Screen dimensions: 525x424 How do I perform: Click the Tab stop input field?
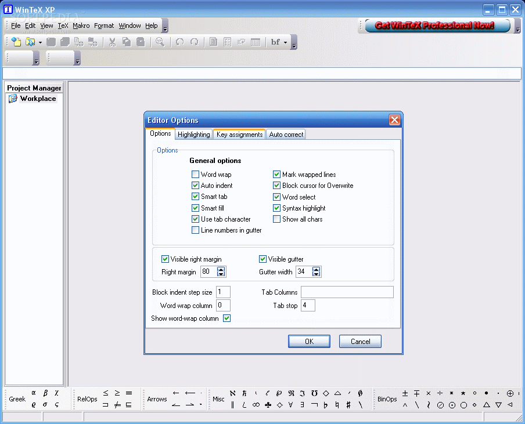click(308, 305)
